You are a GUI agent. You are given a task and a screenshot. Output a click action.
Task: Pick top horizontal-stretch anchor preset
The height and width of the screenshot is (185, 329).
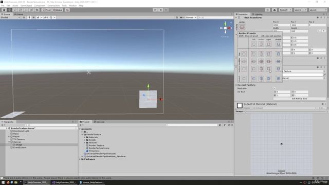coord(279,54)
